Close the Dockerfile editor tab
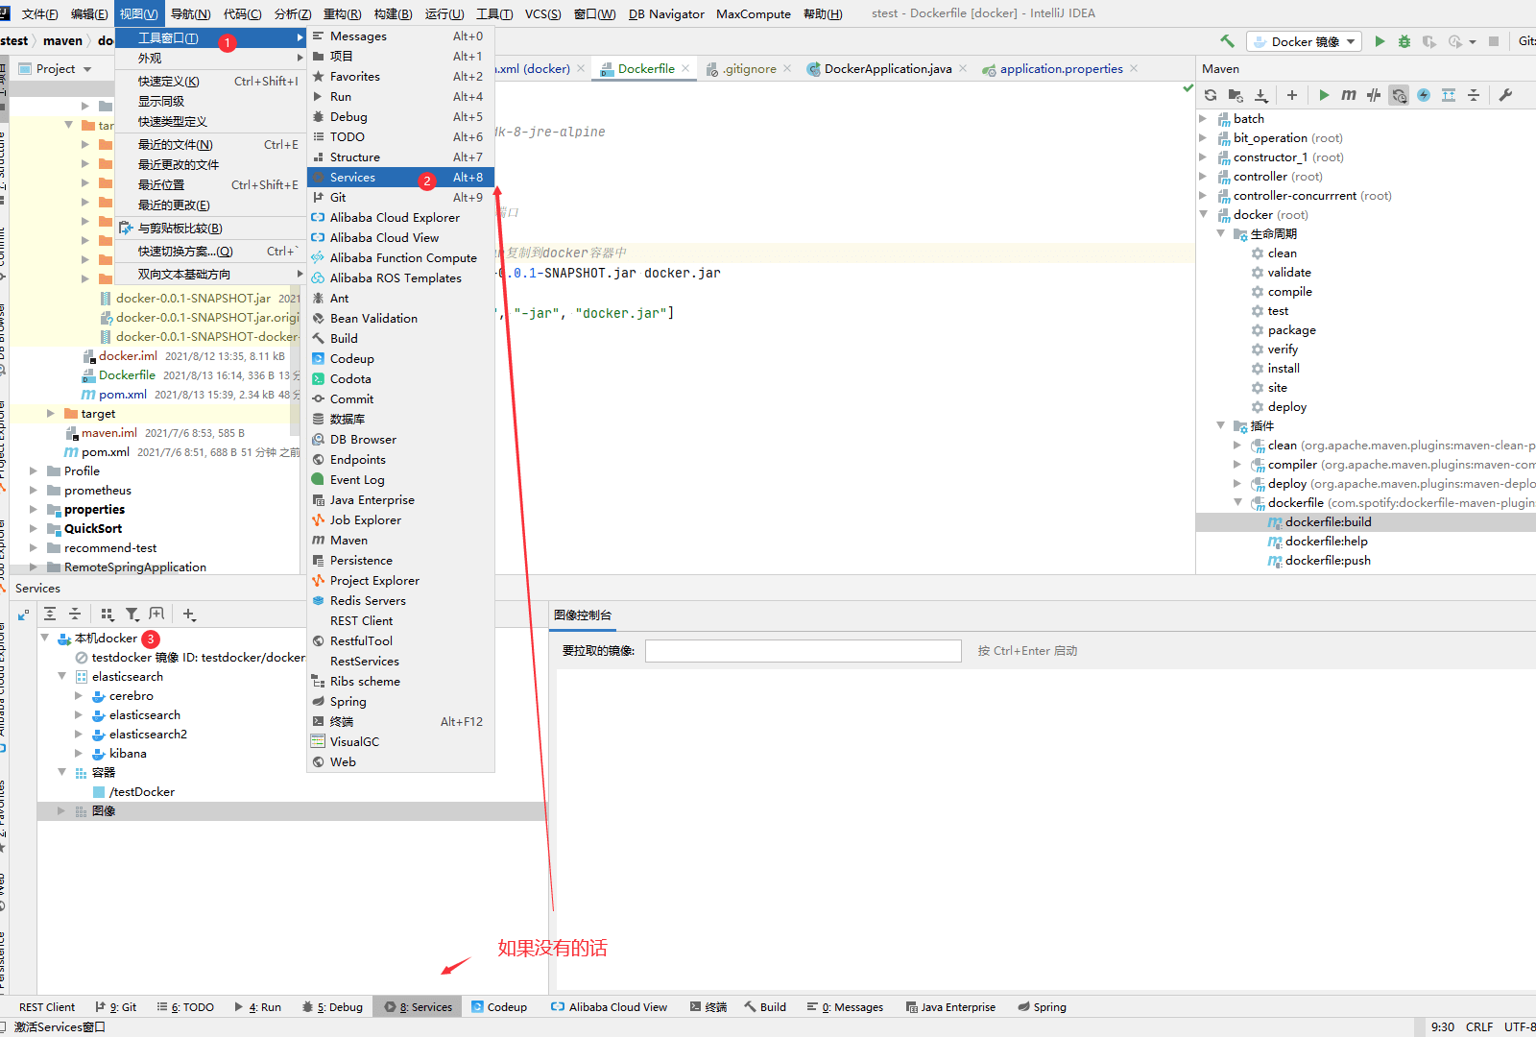This screenshot has width=1536, height=1037. click(685, 69)
